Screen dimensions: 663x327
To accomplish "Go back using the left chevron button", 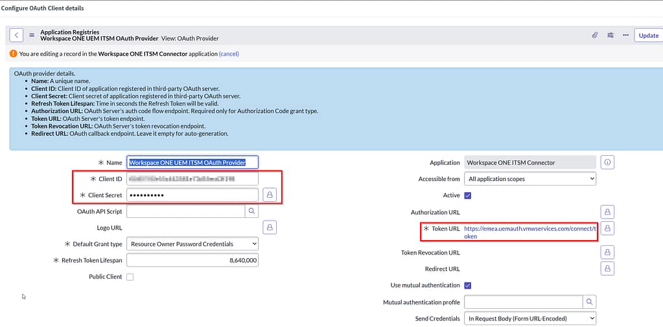I will point(16,35).
